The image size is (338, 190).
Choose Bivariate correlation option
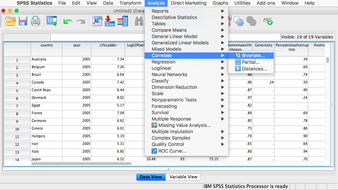[x=251, y=55]
